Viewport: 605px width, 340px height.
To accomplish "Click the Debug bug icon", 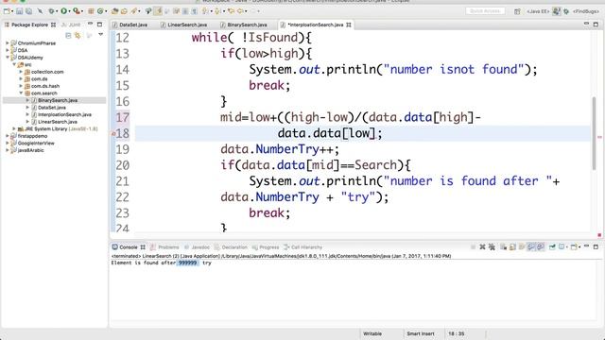I will point(51,11).
